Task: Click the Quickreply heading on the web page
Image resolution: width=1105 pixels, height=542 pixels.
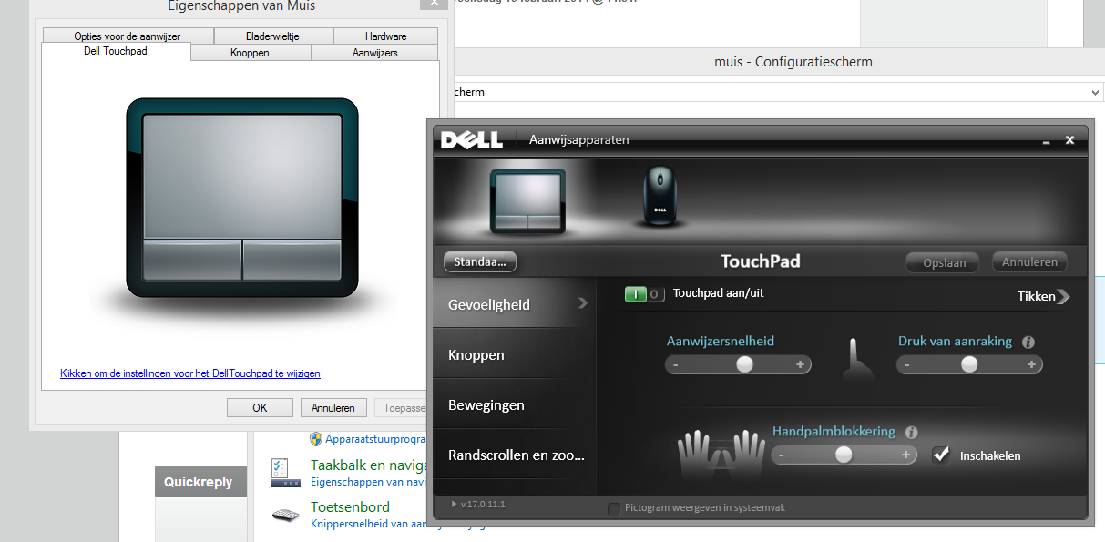Action: tap(198, 482)
